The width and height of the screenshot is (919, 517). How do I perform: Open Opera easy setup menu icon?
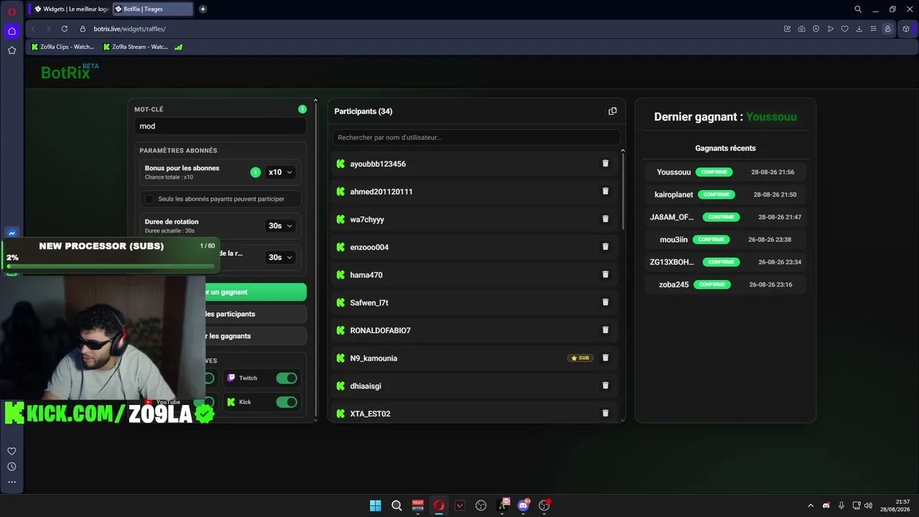click(873, 29)
